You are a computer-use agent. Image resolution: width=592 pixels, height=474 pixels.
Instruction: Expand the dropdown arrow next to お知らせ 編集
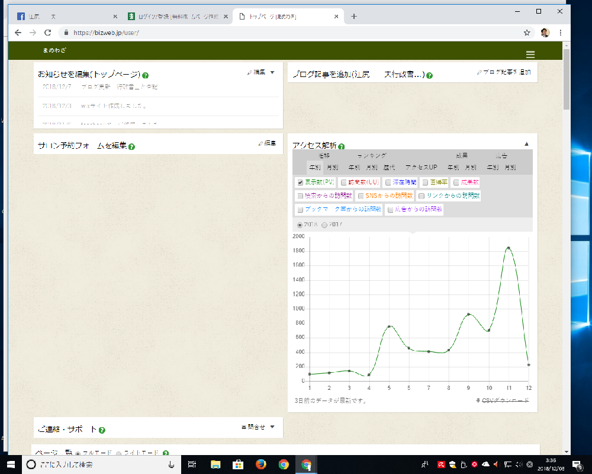(272, 72)
